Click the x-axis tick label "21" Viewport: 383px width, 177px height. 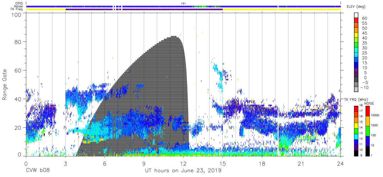[x=301, y=163]
